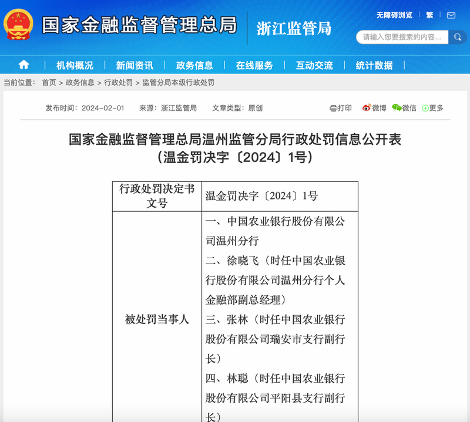Viewport: 470px width, 422px height.
Task: Click breadcrumb 行政处罚
Action: (x=118, y=82)
